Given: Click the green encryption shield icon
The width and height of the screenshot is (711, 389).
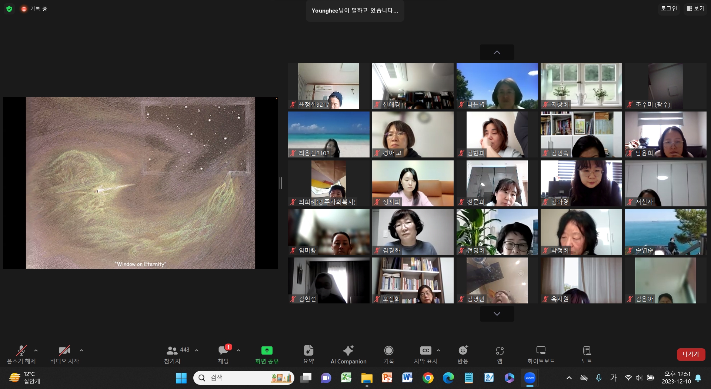Looking at the screenshot, I should point(9,9).
